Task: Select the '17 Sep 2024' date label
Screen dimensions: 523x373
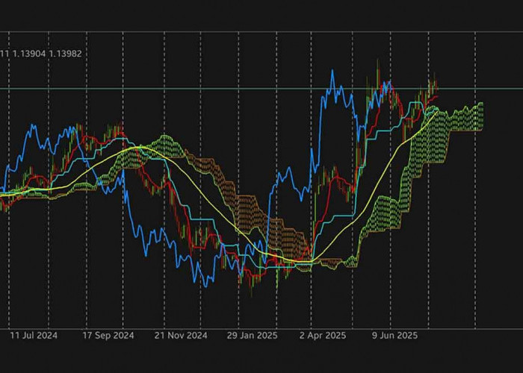Action: tap(108, 336)
